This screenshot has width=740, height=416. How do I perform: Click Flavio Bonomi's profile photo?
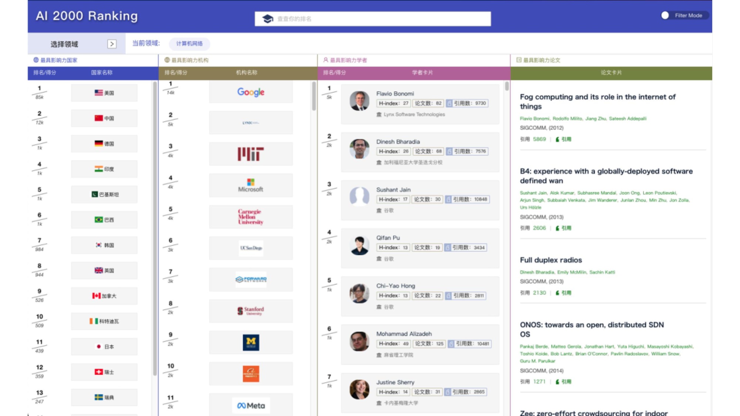[x=359, y=101]
